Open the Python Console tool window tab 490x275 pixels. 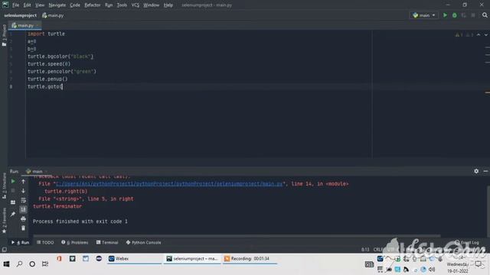pyautogui.click(x=143, y=242)
